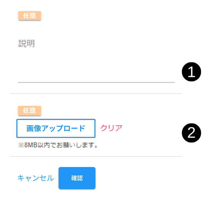Click the キャンセル link
Screen dimensions: 211x204
36,178
